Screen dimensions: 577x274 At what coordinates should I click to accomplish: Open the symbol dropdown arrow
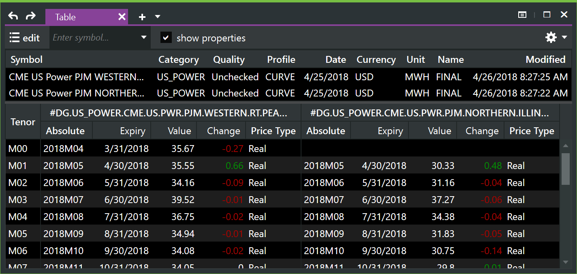tap(143, 37)
